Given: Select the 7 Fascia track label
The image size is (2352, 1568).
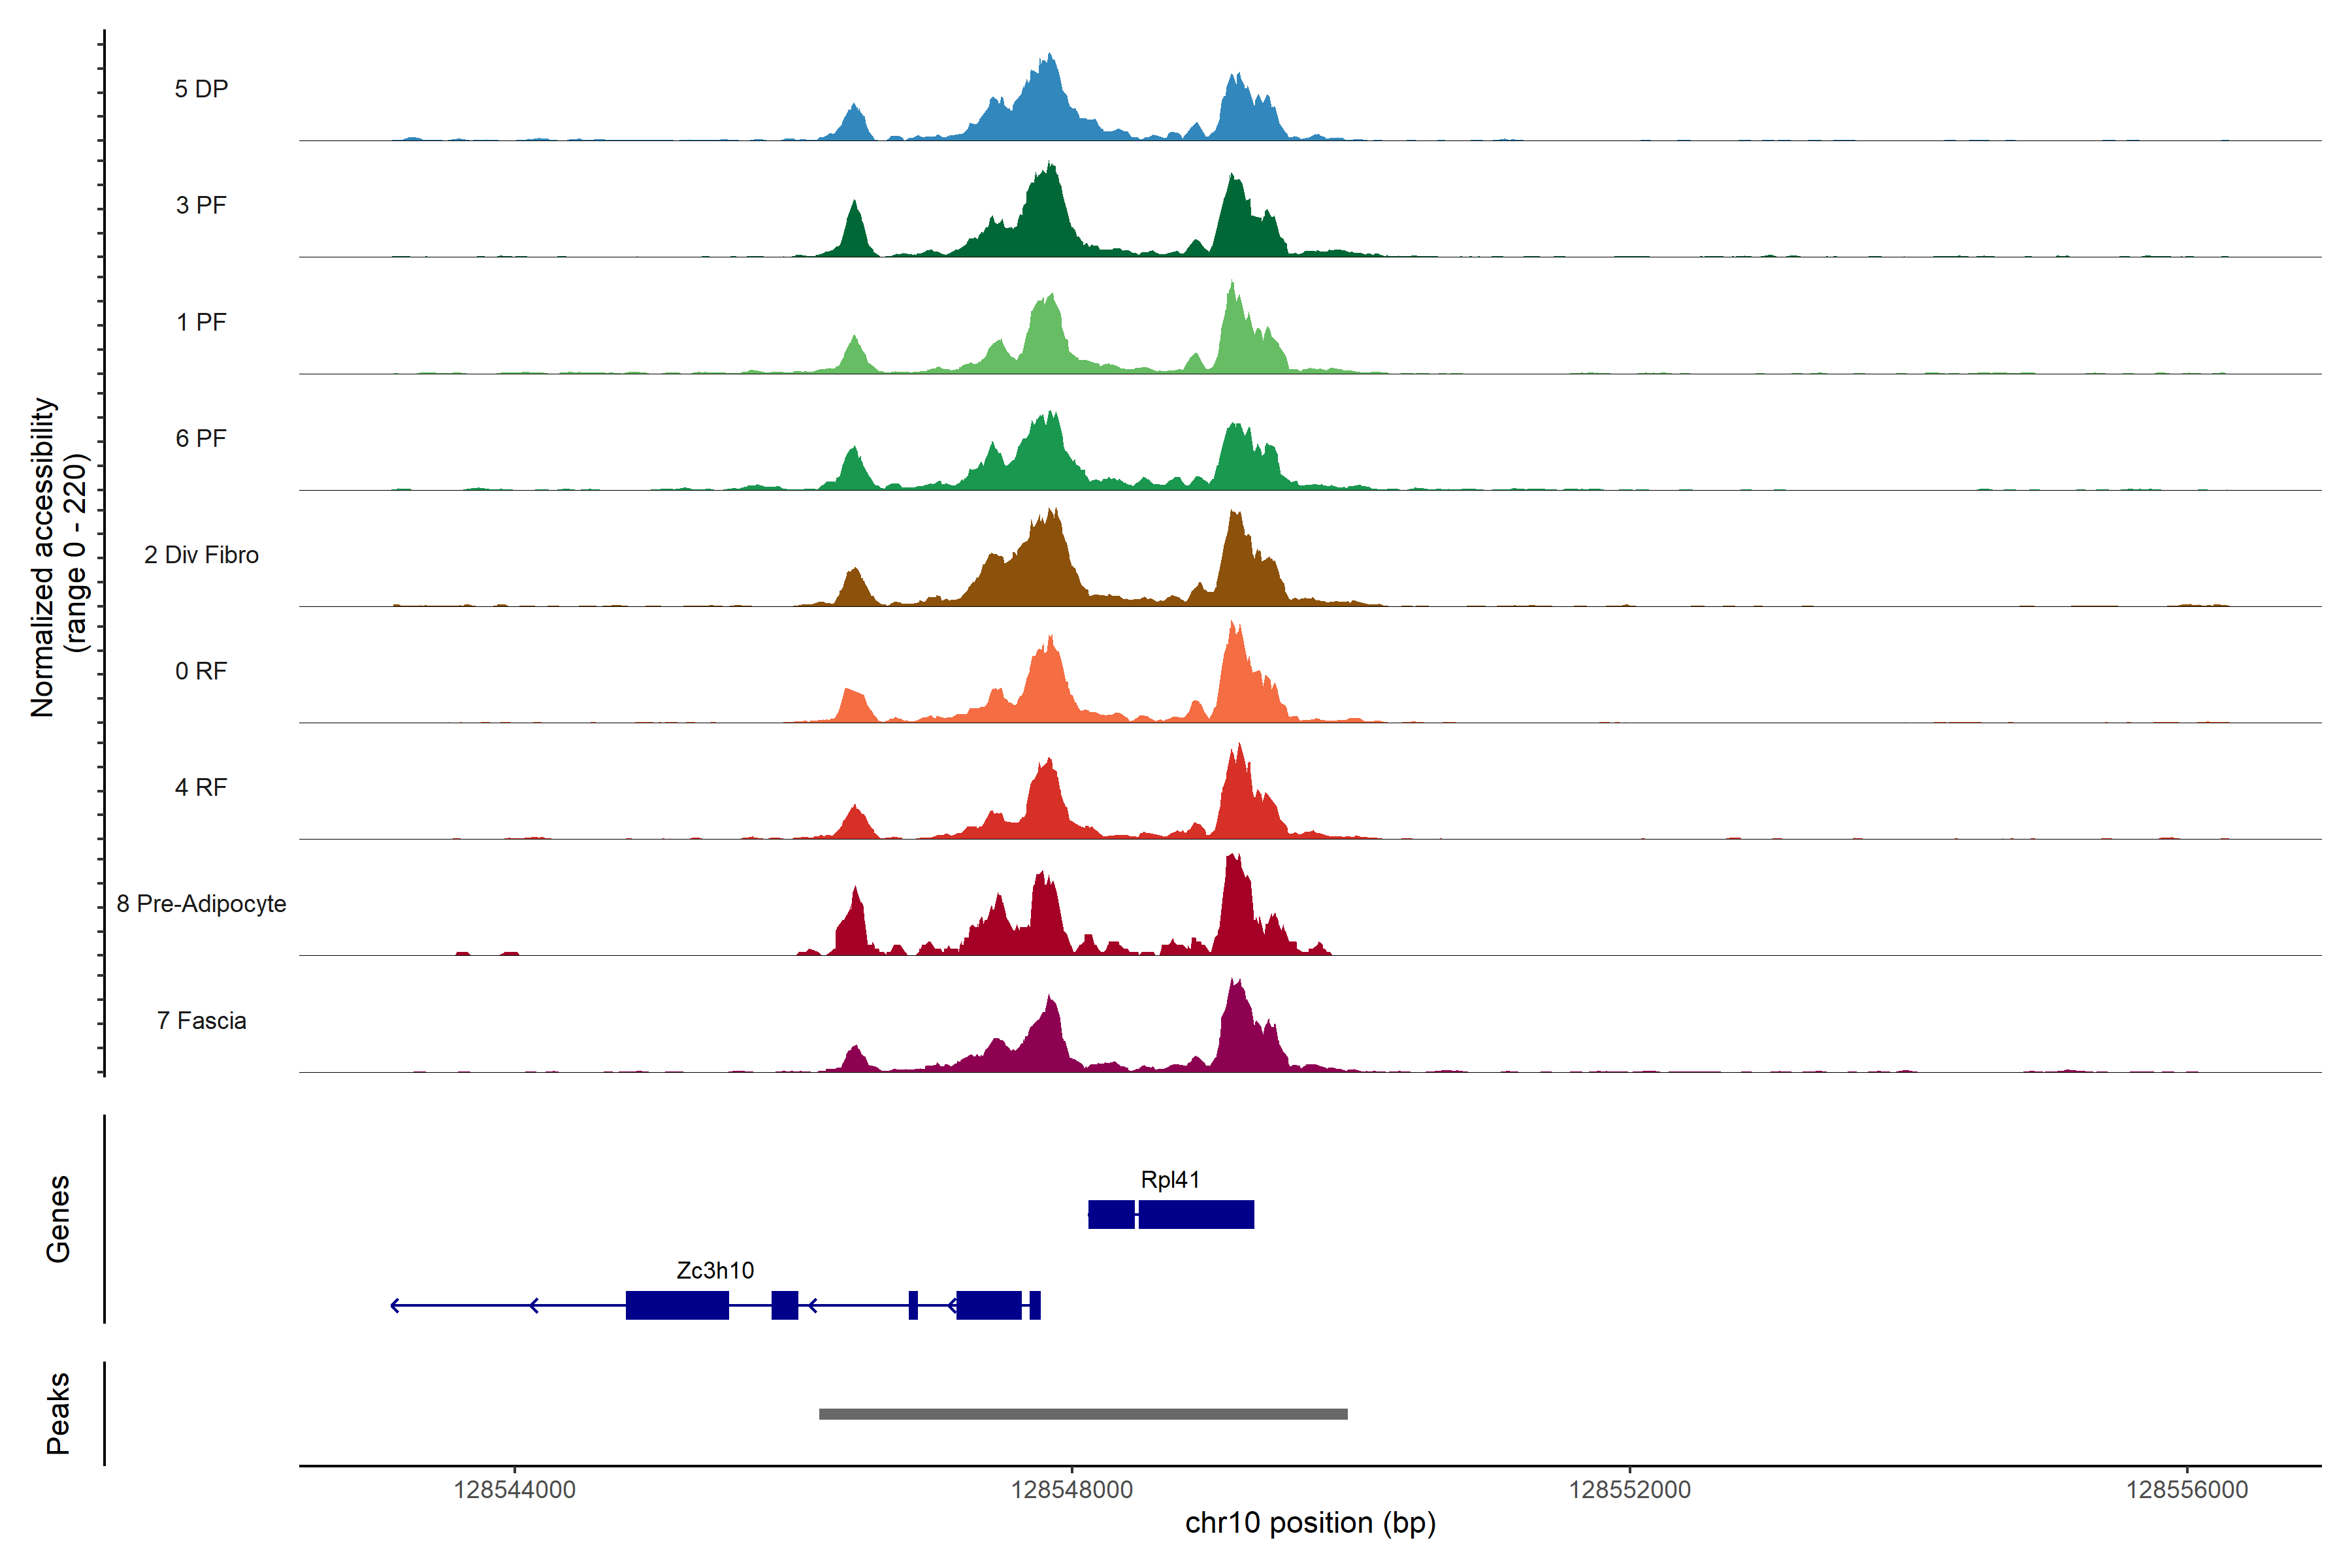Looking at the screenshot, I should (x=201, y=1021).
